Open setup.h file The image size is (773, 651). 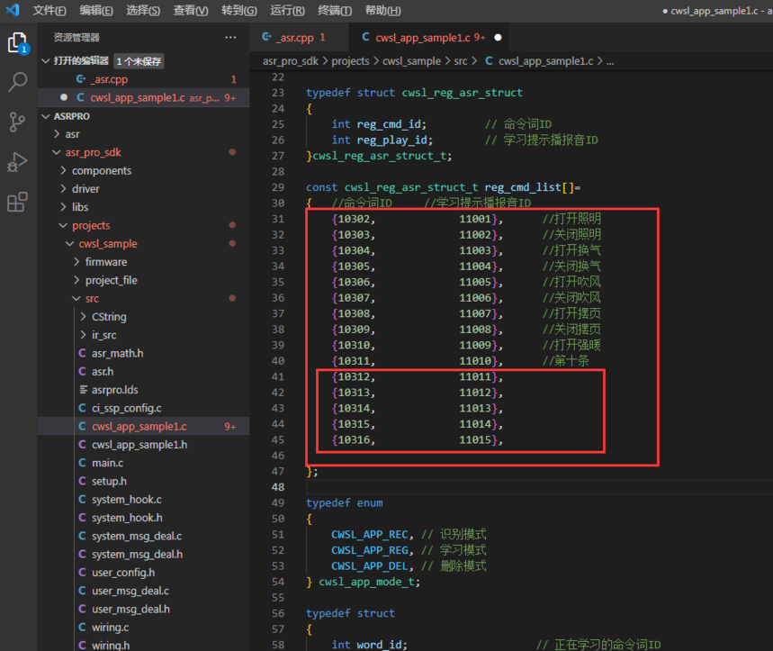pos(143,481)
